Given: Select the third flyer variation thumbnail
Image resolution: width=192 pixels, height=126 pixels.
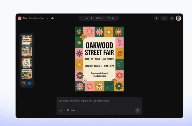Looking at the screenshot, I should (x=27, y=63).
